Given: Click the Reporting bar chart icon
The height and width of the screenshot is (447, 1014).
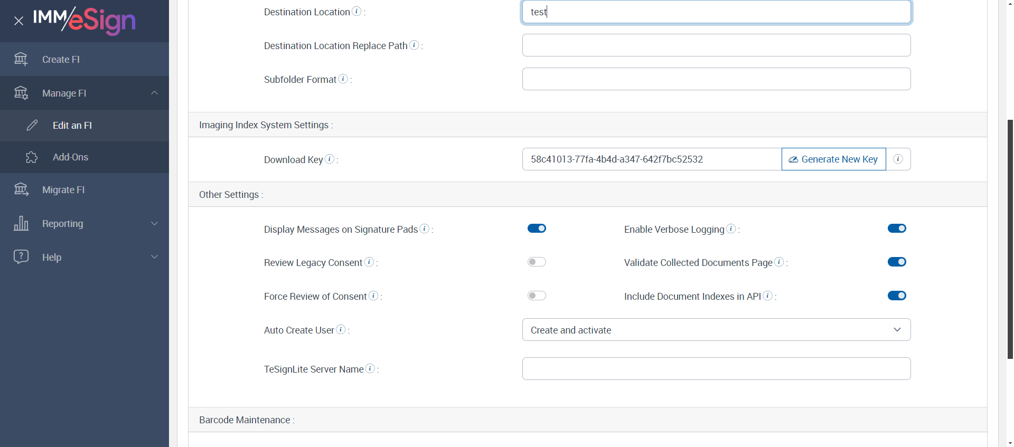Looking at the screenshot, I should click(21, 223).
